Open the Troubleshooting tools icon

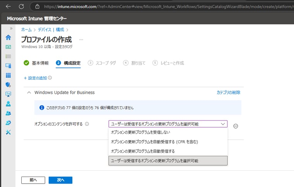8,132
